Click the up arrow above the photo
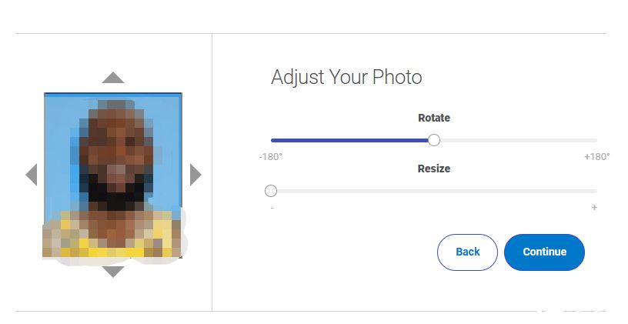Viewport: 628px width, 324px height. (113, 77)
